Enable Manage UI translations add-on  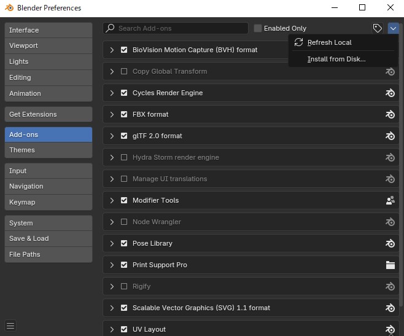point(124,179)
